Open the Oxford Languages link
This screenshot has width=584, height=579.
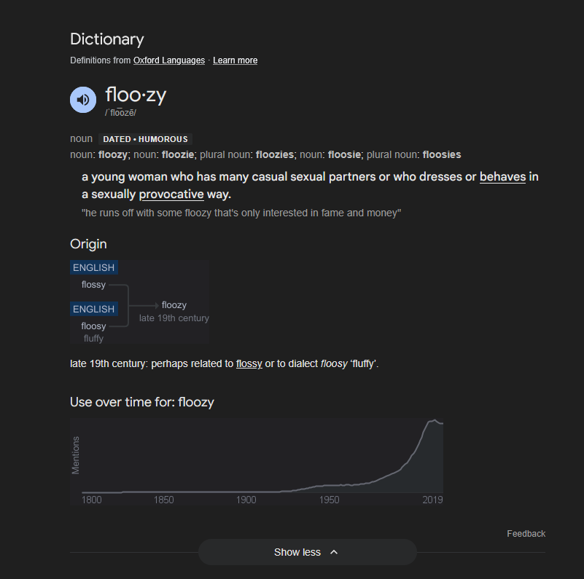pyautogui.click(x=169, y=60)
